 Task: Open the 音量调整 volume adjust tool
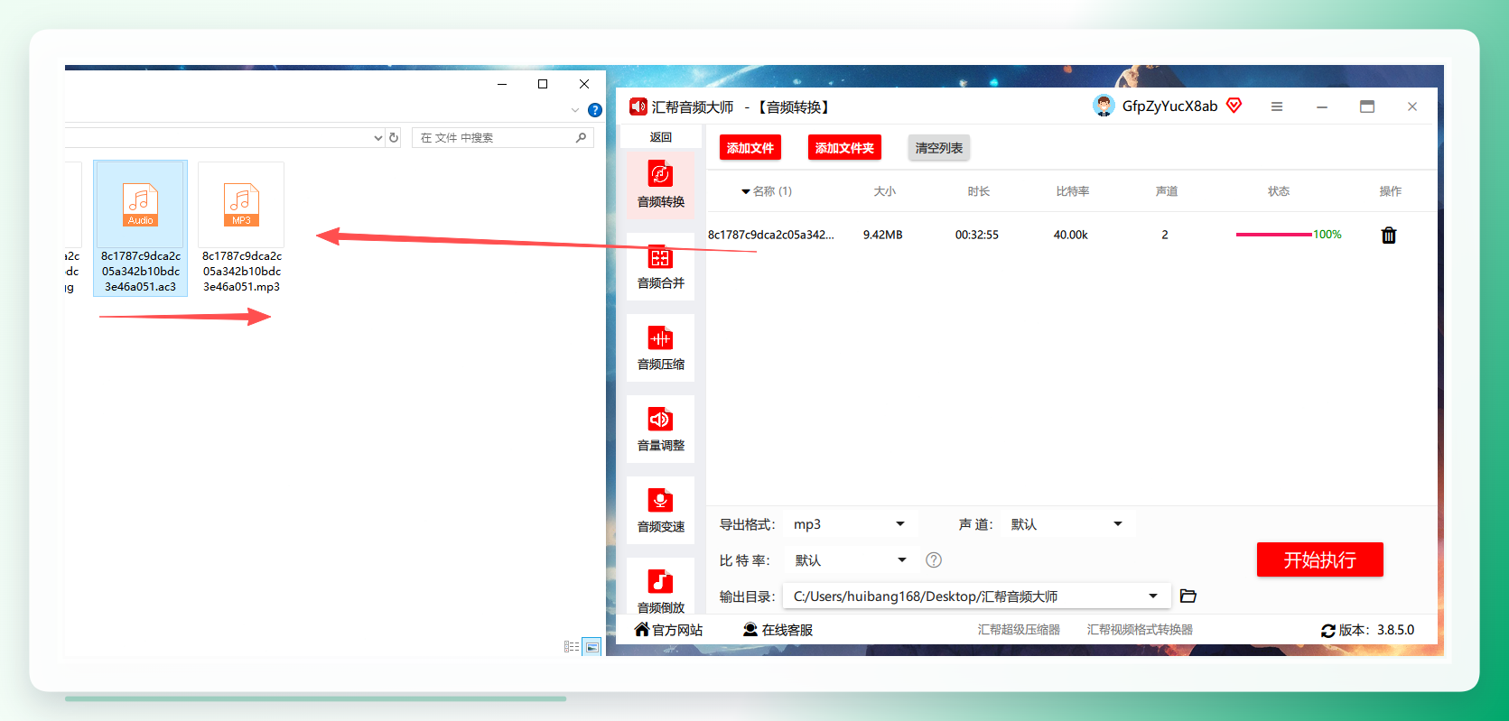pyautogui.click(x=660, y=429)
